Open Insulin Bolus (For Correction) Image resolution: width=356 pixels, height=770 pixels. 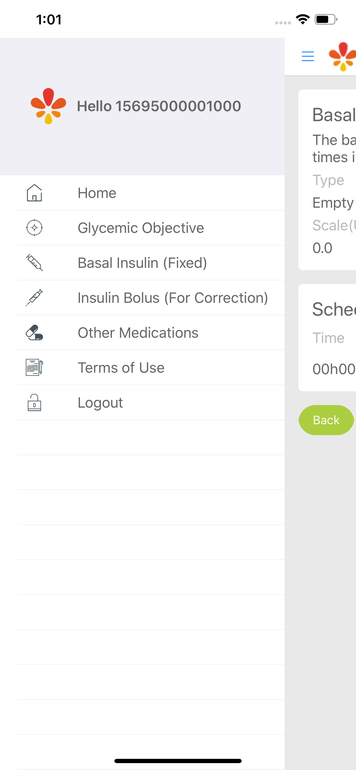tap(173, 298)
